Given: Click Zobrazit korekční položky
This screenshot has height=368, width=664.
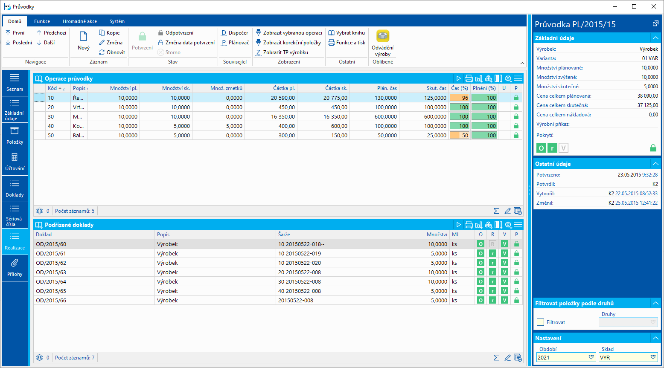Looking at the screenshot, I should (x=288, y=43).
